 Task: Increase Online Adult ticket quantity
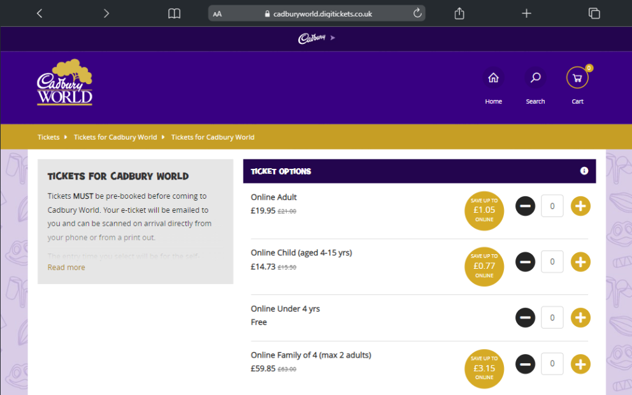coord(580,206)
